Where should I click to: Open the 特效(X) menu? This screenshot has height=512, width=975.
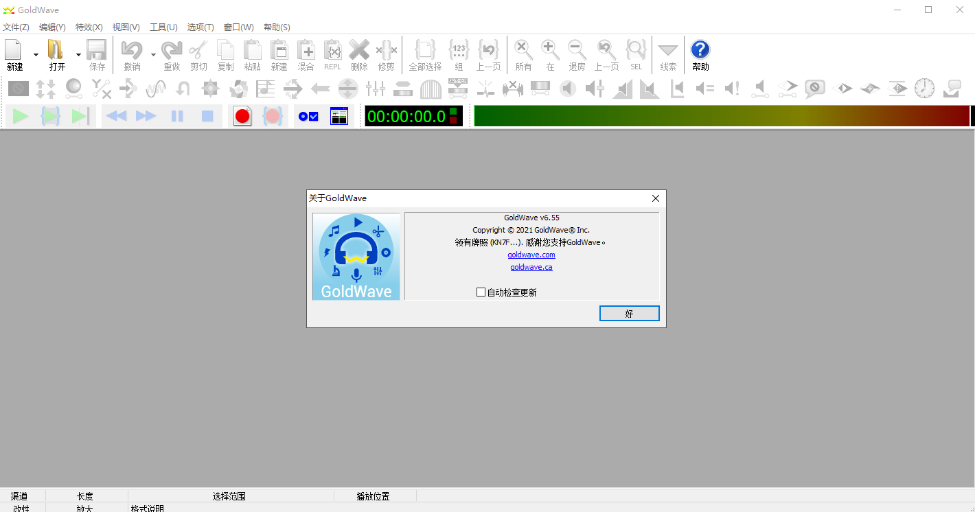(x=89, y=27)
